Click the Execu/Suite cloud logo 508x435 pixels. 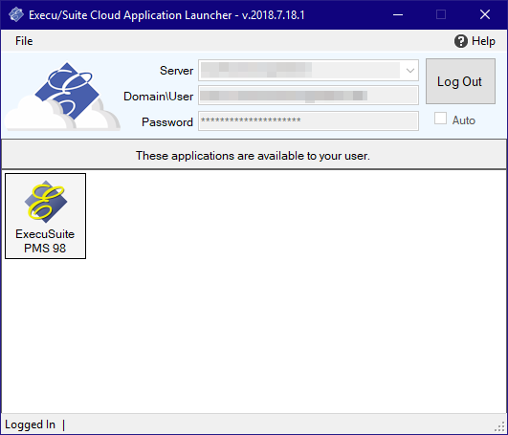62,97
